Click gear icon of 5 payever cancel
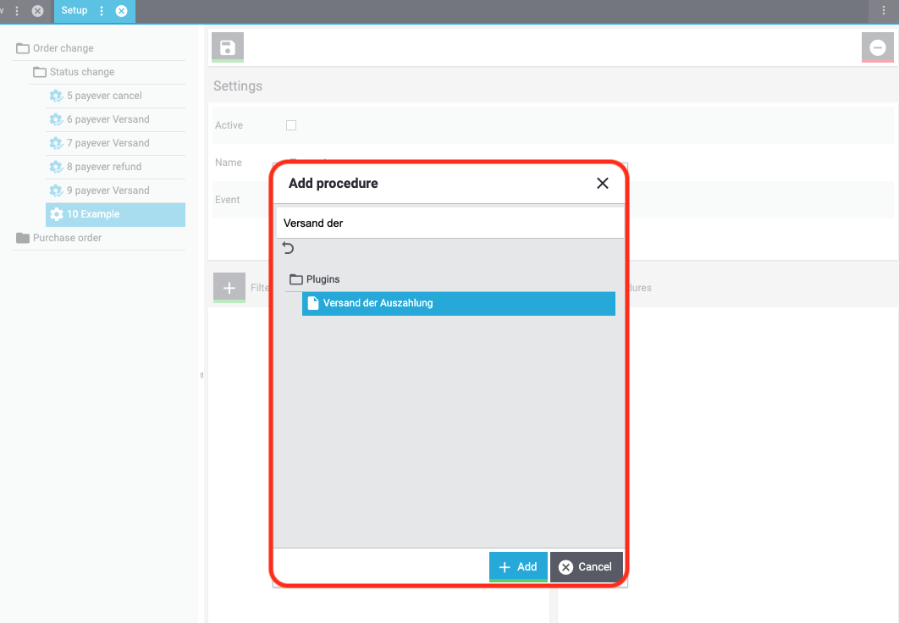 point(56,96)
